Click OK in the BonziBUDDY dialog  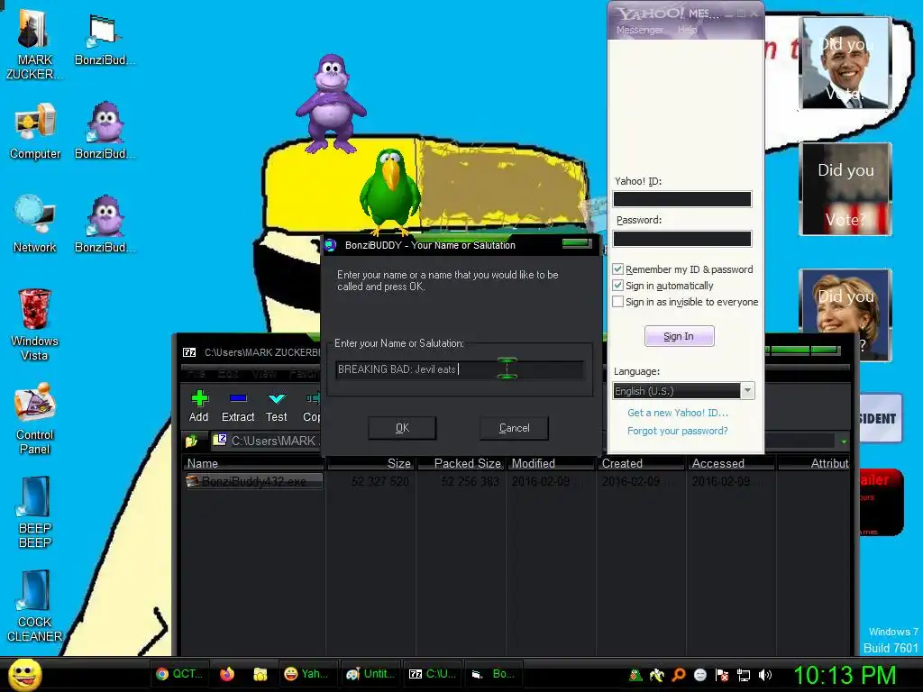tap(402, 428)
